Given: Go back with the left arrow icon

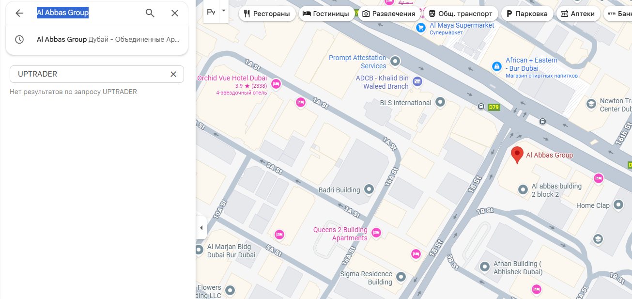Looking at the screenshot, I should (x=19, y=13).
